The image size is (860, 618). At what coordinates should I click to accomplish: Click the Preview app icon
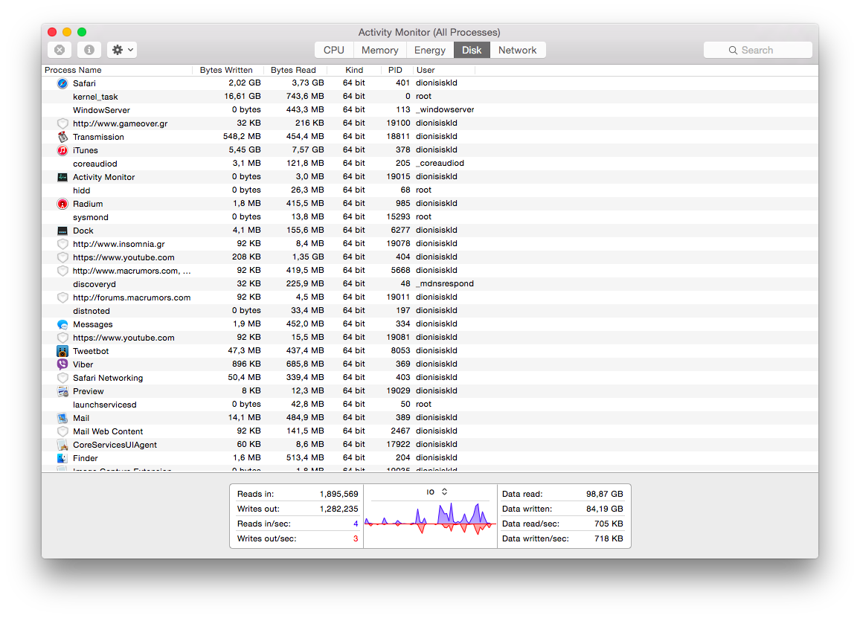[x=62, y=391]
